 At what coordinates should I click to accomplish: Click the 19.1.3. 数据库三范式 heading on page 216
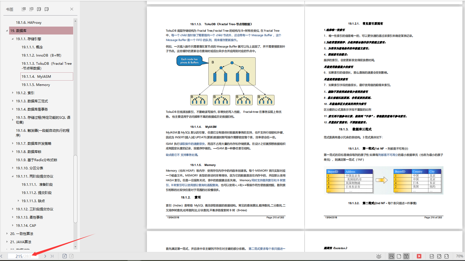point(355,129)
